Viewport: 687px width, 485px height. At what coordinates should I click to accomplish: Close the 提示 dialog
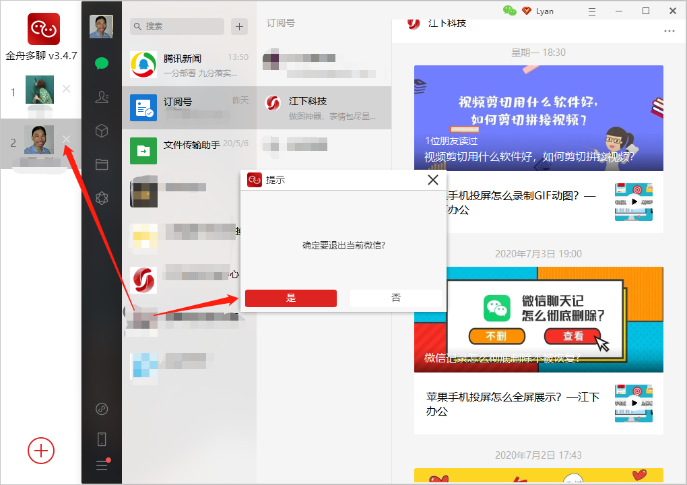pyautogui.click(x=433, y=180)
